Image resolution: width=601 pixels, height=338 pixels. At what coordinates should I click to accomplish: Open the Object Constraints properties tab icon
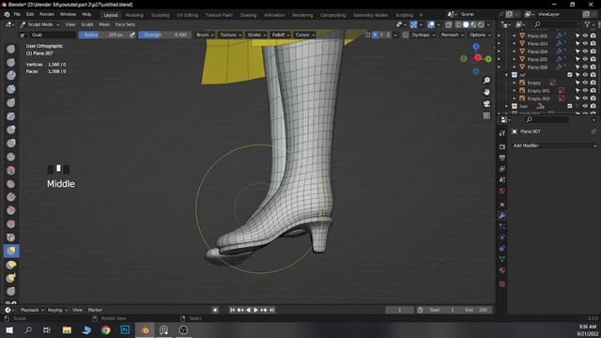point(502,248)
